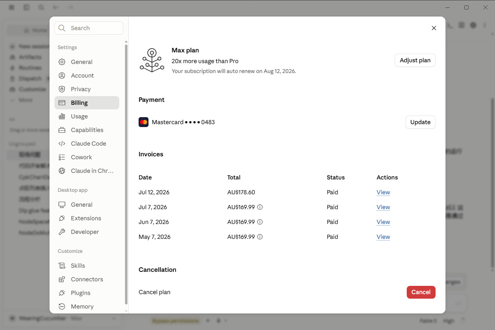Click the magnifier icon in settings search
This screenshot has height=330, width=495.
tap(62, 28)
